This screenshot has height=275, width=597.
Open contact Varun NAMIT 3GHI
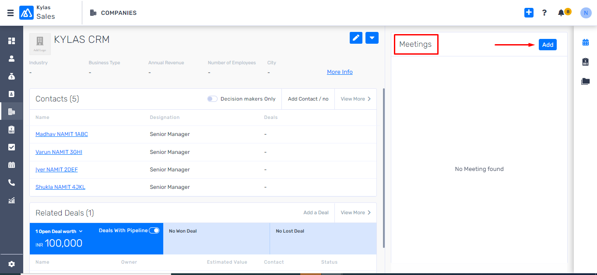tap(59, 152)
